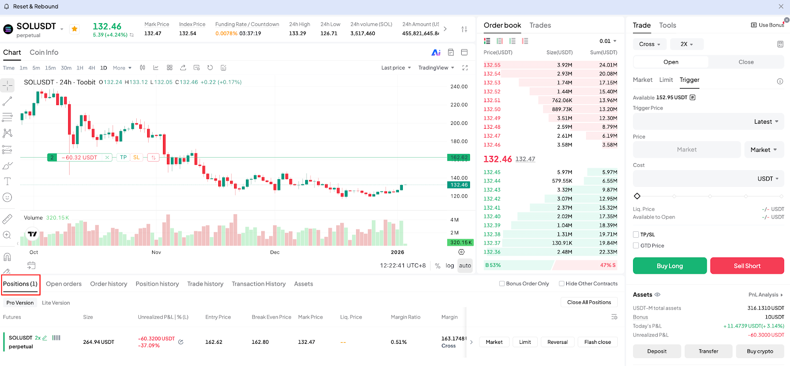
Task: Edit SOLUSDT position leverage pencil icon
Action: (45, 338)
